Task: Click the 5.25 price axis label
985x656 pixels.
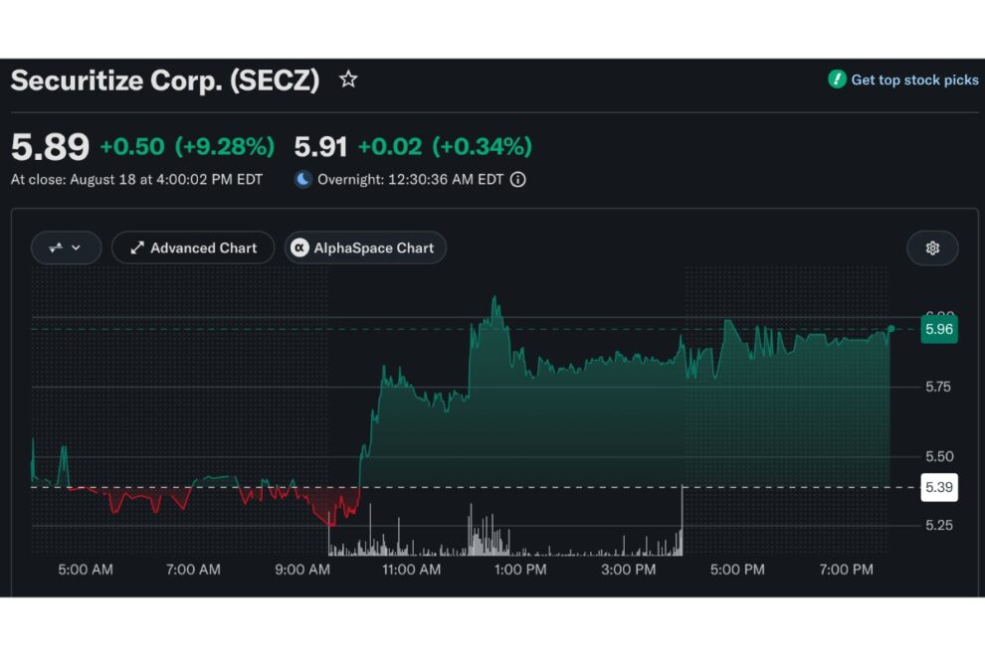Action: [x=939, y=525]
